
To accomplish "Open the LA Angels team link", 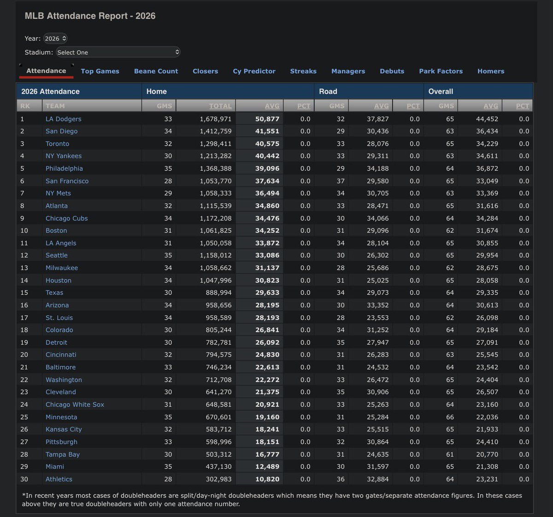I will pyautogui.click(x=61, y=243).
